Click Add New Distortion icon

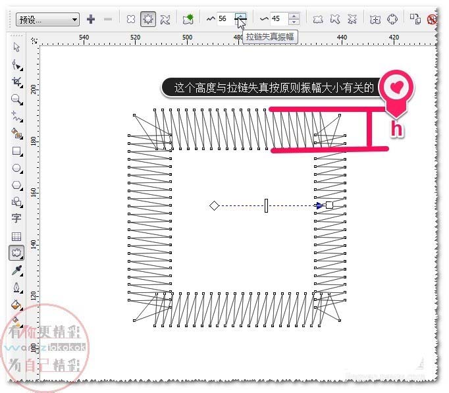click(x=188, y=19)
